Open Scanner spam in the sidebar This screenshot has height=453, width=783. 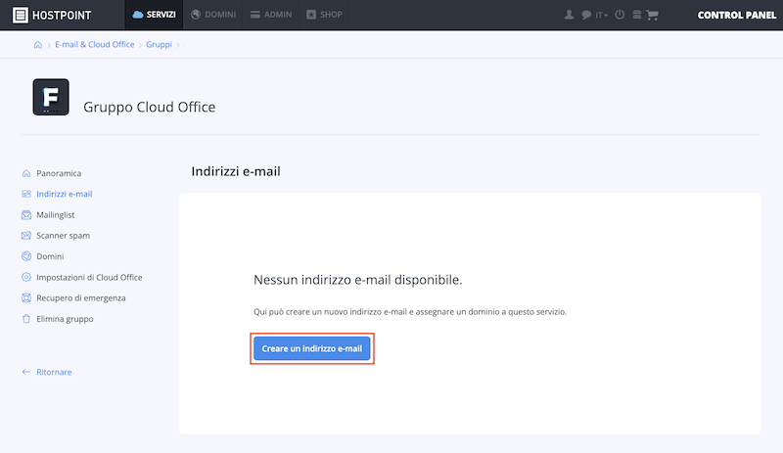[x=63, y=235]
